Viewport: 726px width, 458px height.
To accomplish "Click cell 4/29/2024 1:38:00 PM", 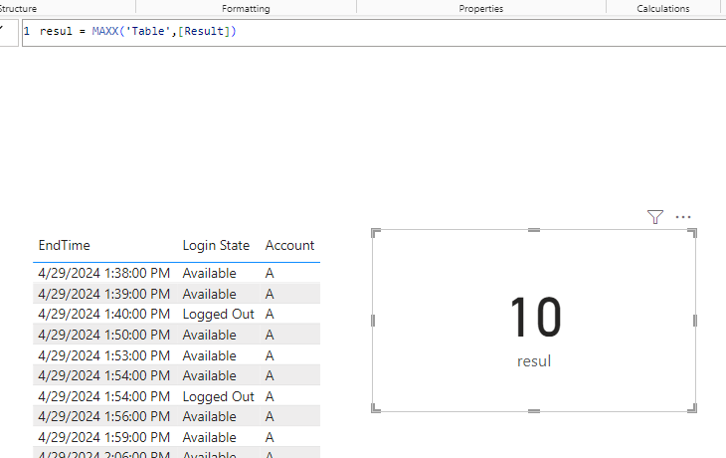I will 104,273.
